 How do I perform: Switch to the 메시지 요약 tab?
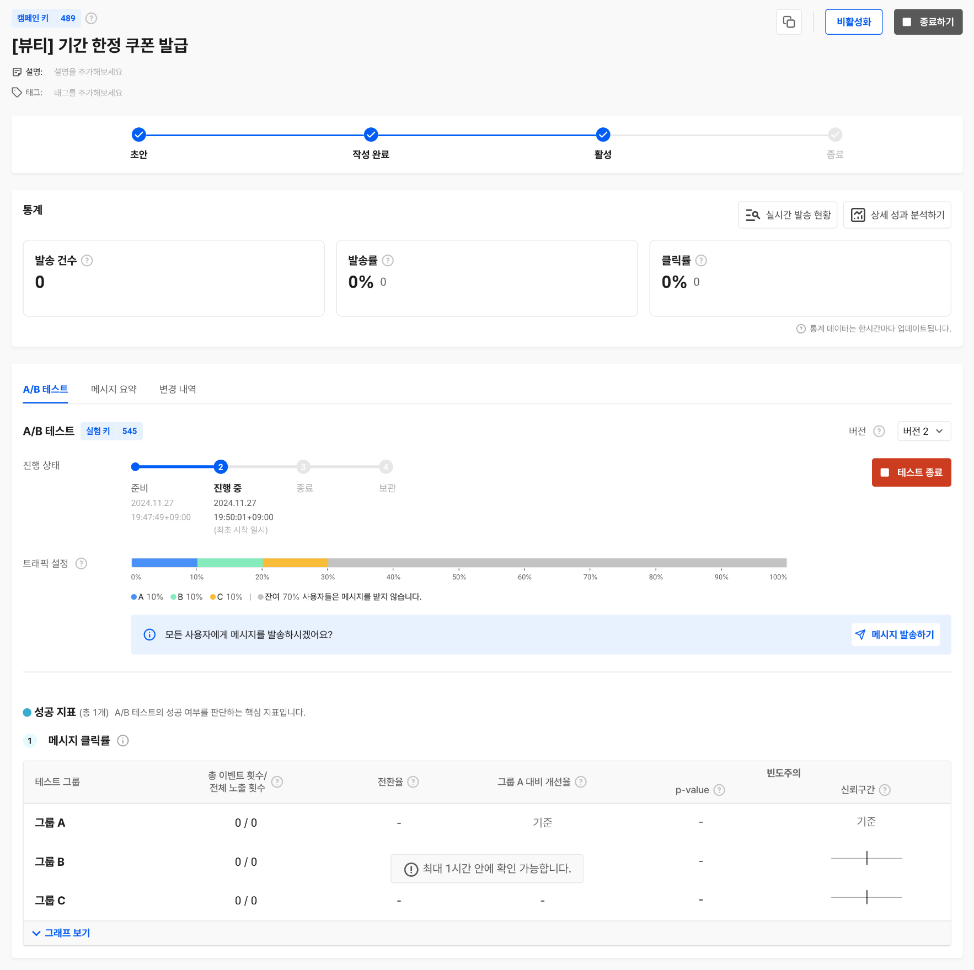click(x=114, y=390)
